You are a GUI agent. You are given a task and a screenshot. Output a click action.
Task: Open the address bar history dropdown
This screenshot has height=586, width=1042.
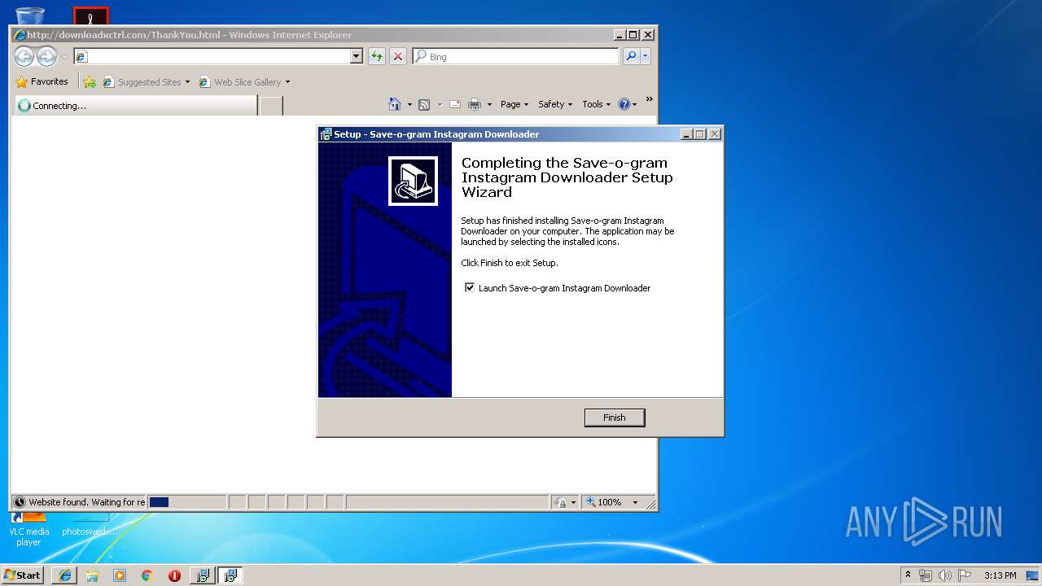356,56
